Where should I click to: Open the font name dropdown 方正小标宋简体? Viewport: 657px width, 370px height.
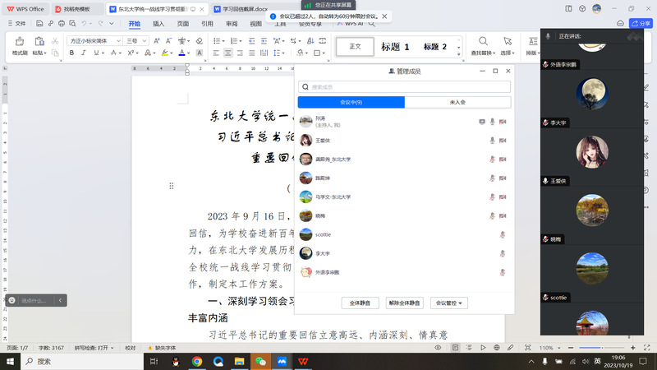coord(93,39)
